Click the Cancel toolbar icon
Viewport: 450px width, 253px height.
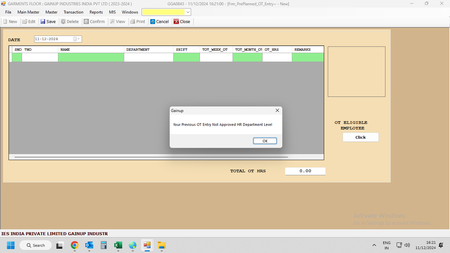153,22
